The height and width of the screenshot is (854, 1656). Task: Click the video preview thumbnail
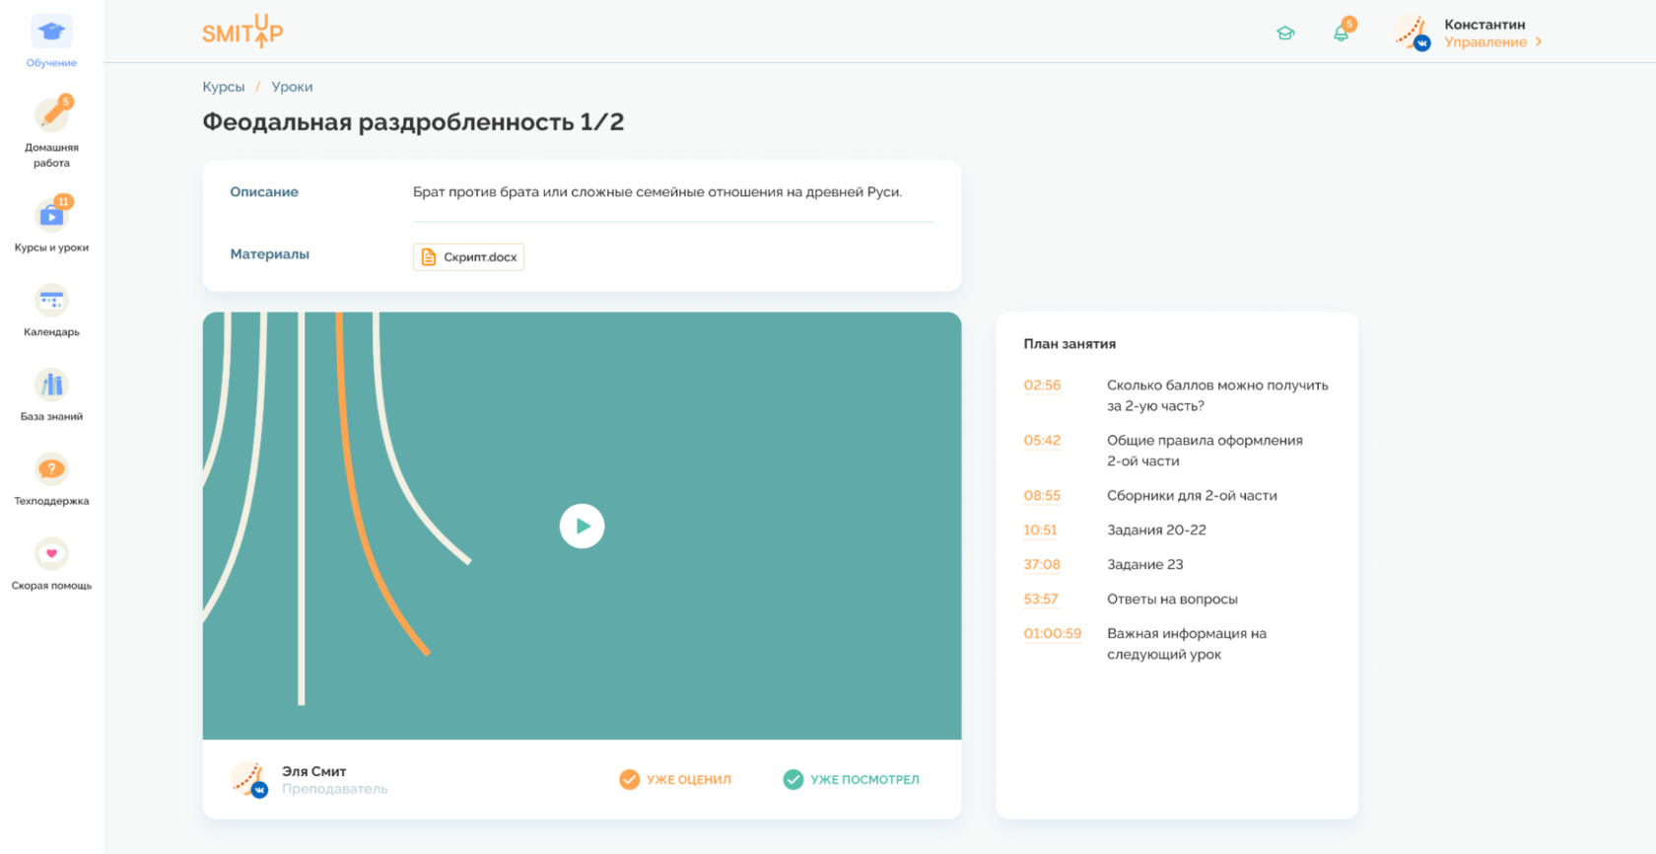tap(582, 526)
